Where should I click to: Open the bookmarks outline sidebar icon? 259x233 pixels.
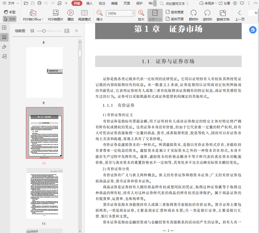[x=4, y=28]
